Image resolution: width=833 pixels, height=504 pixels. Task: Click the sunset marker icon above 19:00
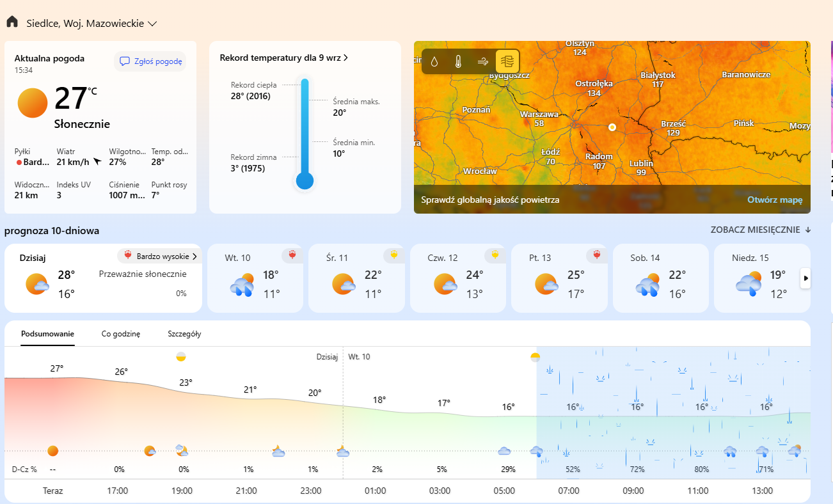181,356
